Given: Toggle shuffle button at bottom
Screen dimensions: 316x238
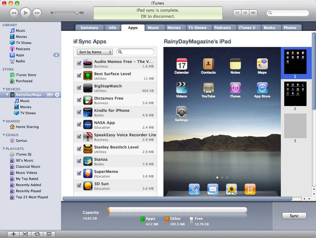Looking at the screenshot, I should (25, 234).
